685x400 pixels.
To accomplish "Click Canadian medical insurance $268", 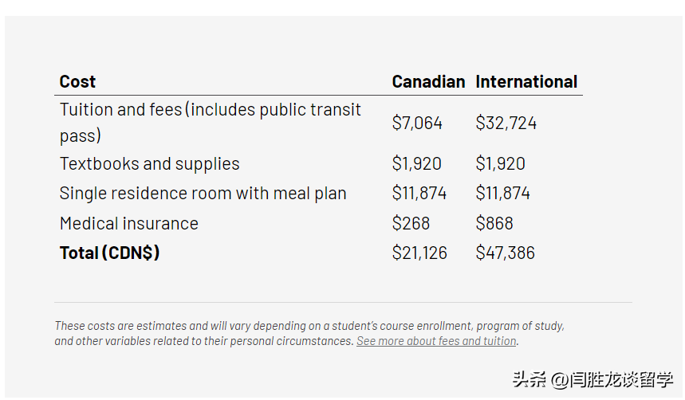I will tap(411, 223).
